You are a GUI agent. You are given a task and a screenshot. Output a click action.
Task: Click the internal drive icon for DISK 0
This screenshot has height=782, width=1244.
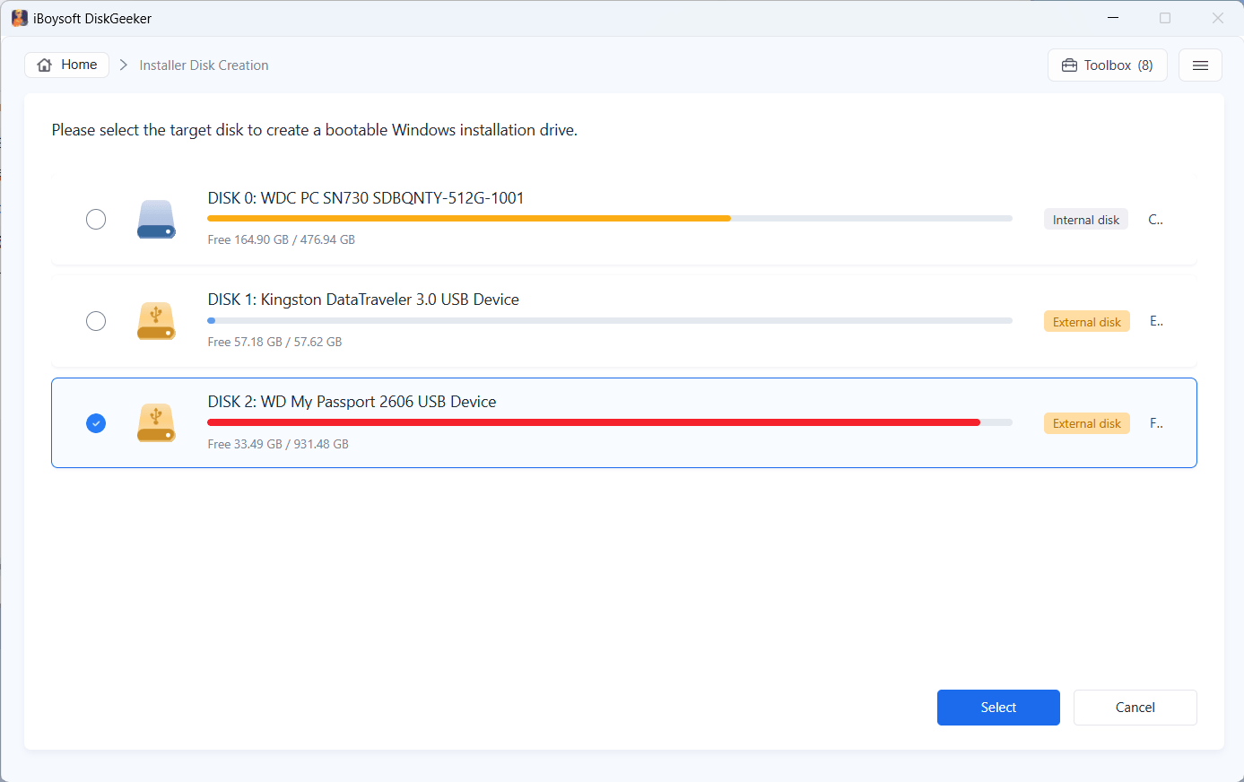point(156,219)
